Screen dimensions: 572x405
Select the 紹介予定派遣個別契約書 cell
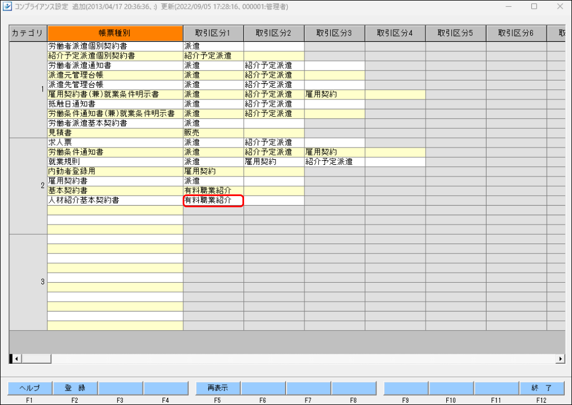pyautogui.click(x=115, y=56)
